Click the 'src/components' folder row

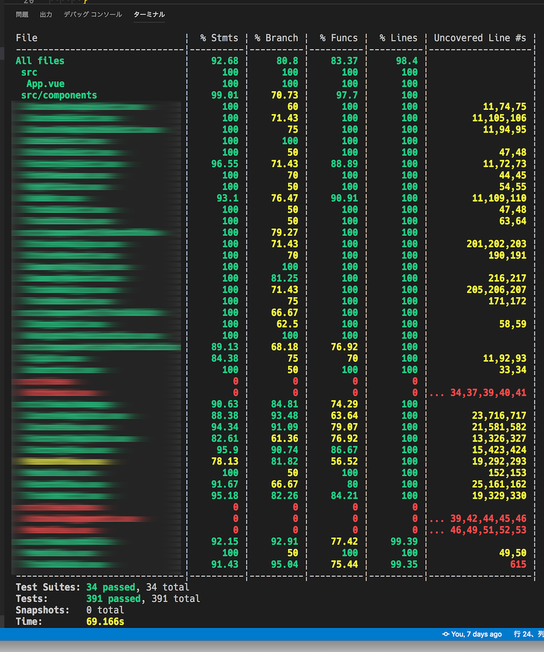pyautogui.click(x=59, y=95)
